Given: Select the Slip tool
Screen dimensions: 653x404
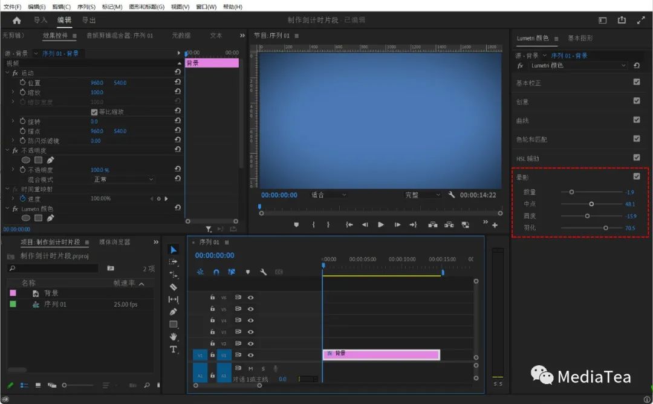Looking at the screenshot, I should (174, 299).
